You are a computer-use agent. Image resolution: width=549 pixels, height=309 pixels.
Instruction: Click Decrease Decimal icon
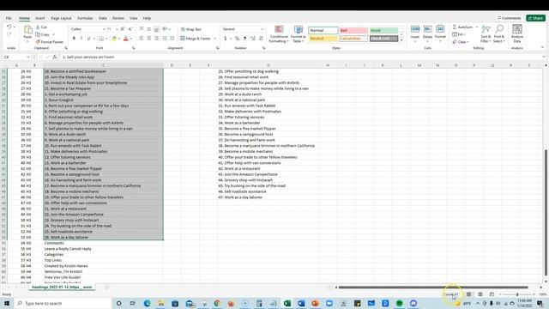(x=261, y=39)
